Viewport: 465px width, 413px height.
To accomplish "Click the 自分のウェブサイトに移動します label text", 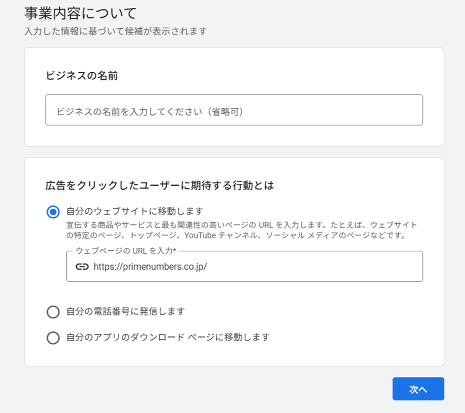I will tap(135, 212).
